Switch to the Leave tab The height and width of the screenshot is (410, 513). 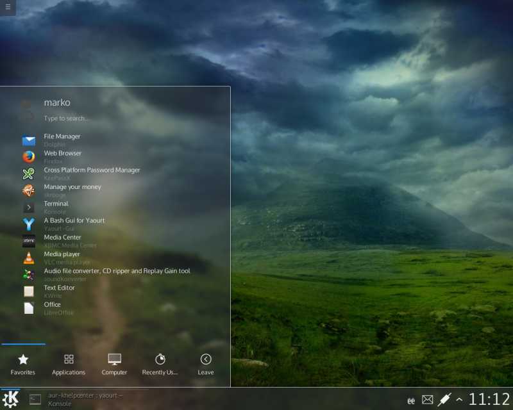click(206, 365)
